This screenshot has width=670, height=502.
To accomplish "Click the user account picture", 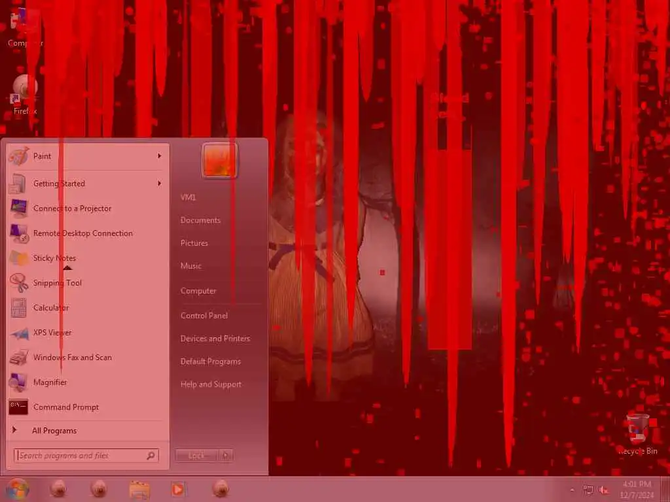I will (220, 161).
